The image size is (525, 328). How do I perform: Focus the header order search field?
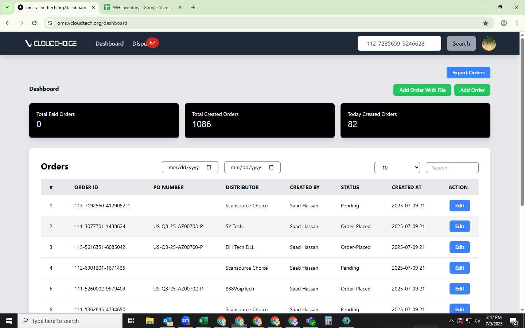click(399, 43)
